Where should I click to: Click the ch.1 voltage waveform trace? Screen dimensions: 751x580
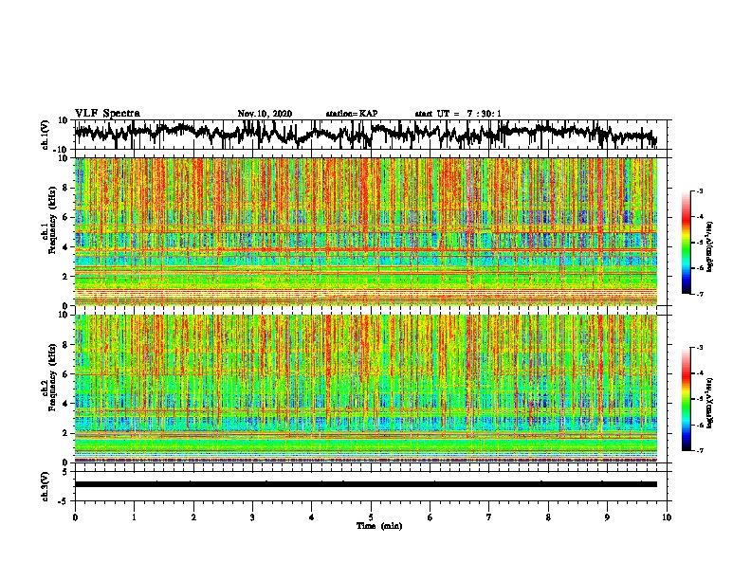(x=365, y=134)
